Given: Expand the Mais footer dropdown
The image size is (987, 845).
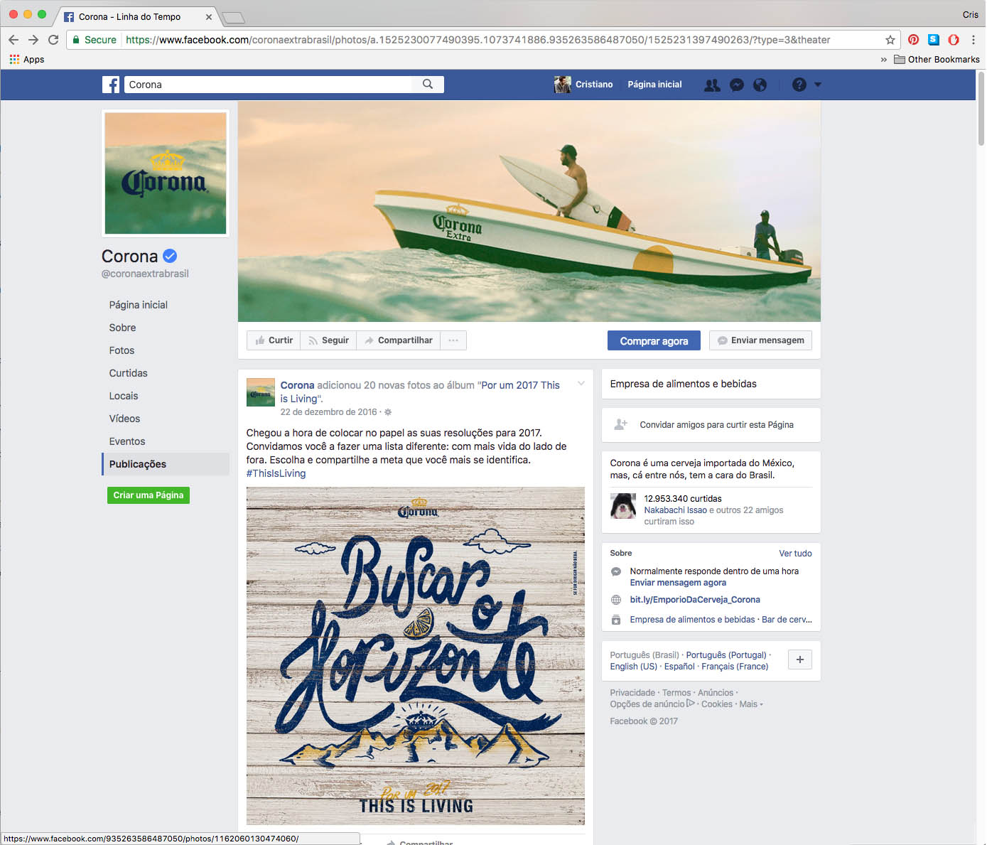Looking at the screenshot, I should pyautogui.click(x=751, y=704).
